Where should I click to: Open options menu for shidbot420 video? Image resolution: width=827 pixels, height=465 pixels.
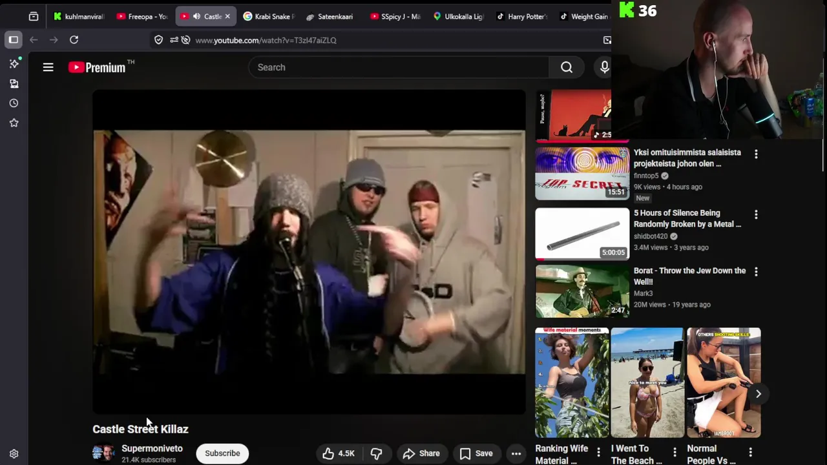pos(756,214)
